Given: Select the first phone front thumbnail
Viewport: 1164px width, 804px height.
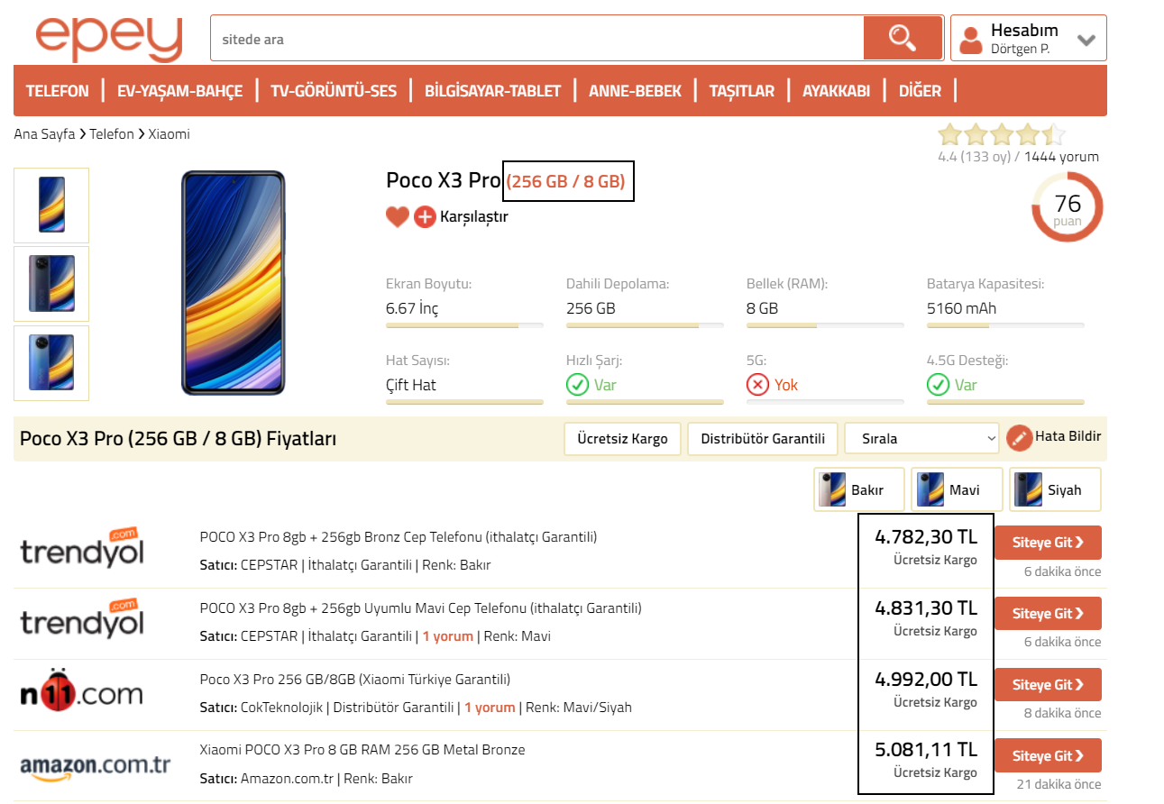Looking at the screenshot, I should point(51,205).
